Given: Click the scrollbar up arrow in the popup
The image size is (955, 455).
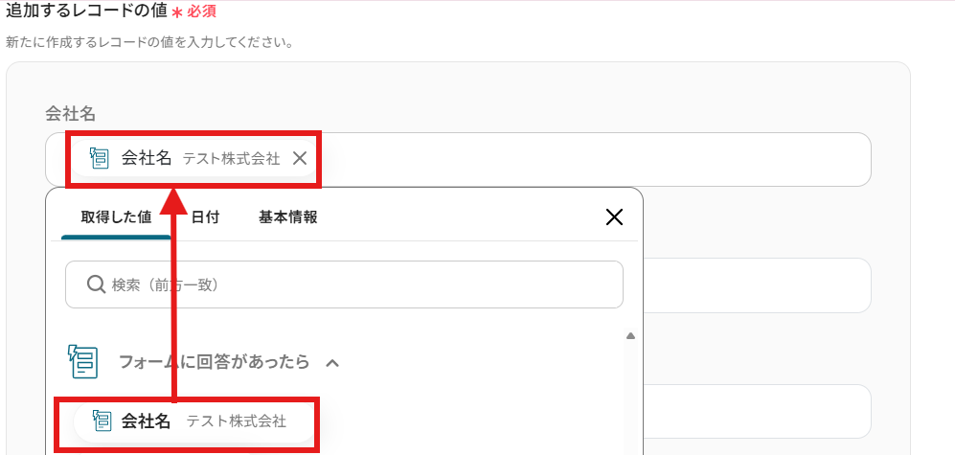Looking at the screenshot, I should click(630, 336).
